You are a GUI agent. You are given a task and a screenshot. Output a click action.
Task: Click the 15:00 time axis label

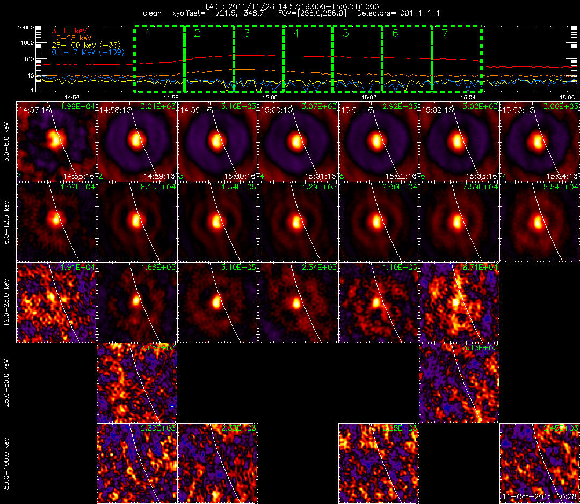point(270,97)
